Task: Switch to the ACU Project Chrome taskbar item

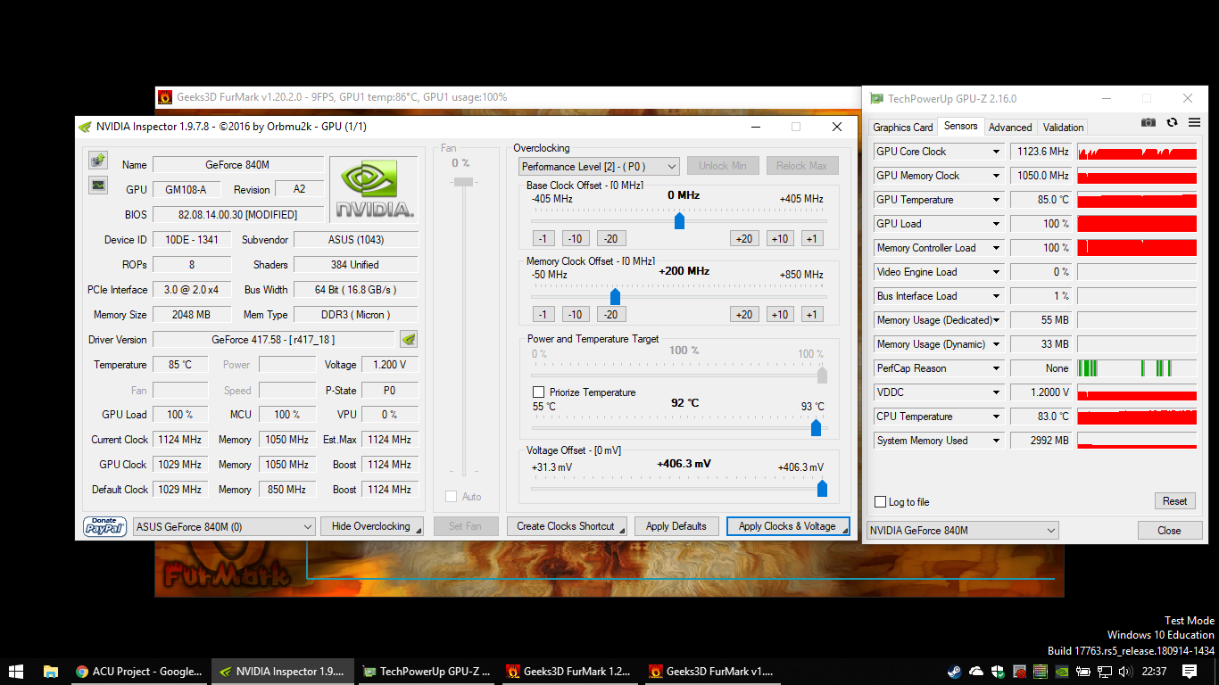Action: (139, 672)
